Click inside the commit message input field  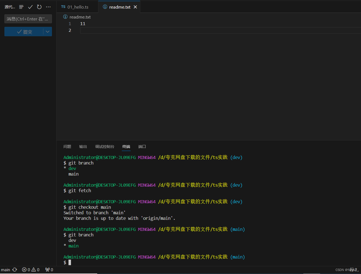[x=28, y=19]
